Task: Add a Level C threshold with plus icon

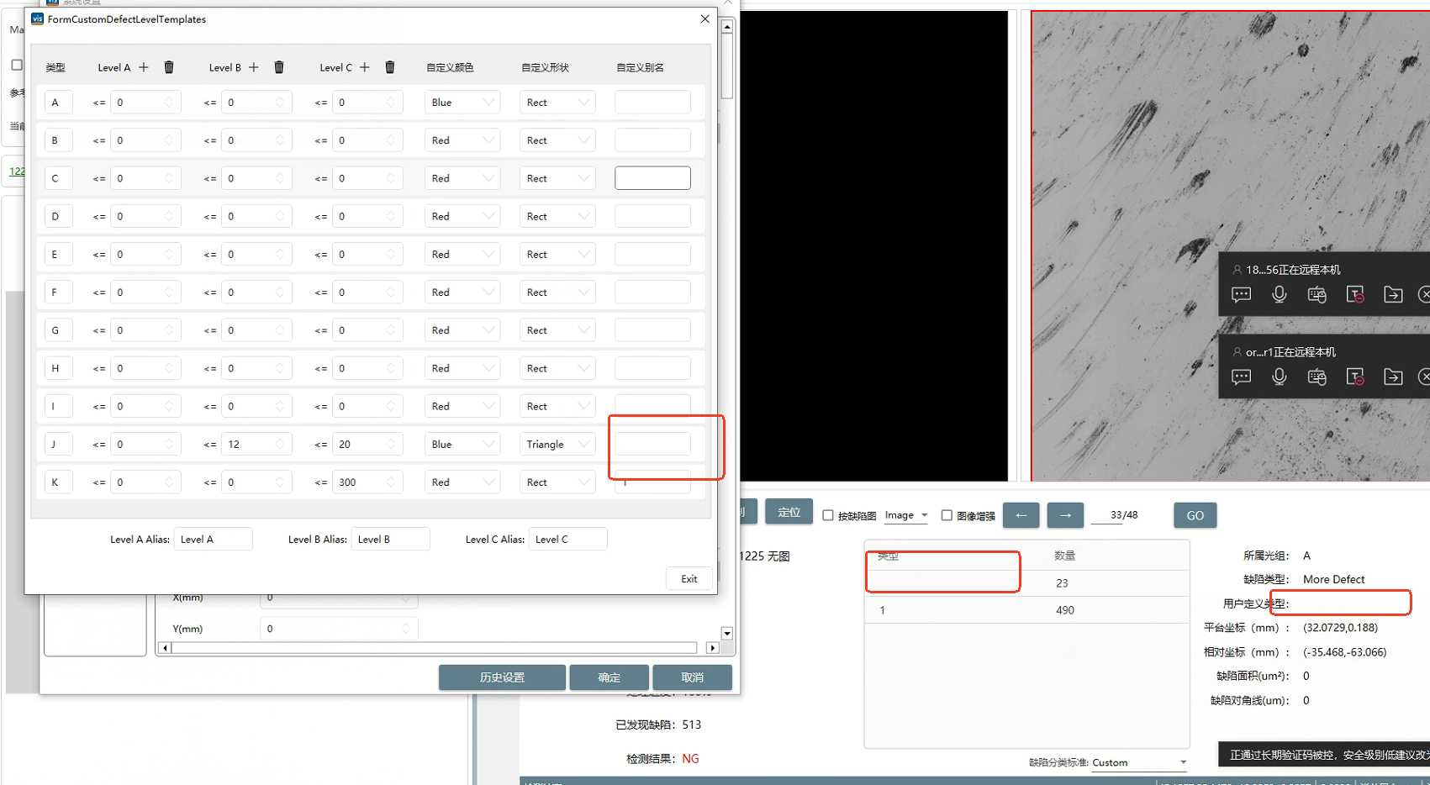Action: click(x=365, y=67)
